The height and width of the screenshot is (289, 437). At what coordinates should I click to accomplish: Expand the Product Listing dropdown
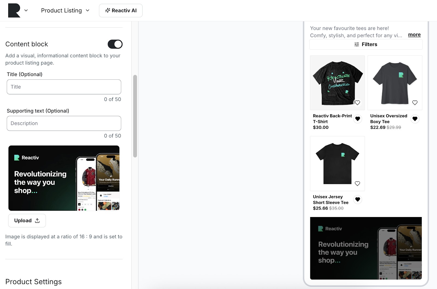click(x=65, y=10)
